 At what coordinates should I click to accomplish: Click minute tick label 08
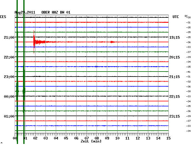coord(97,138)
